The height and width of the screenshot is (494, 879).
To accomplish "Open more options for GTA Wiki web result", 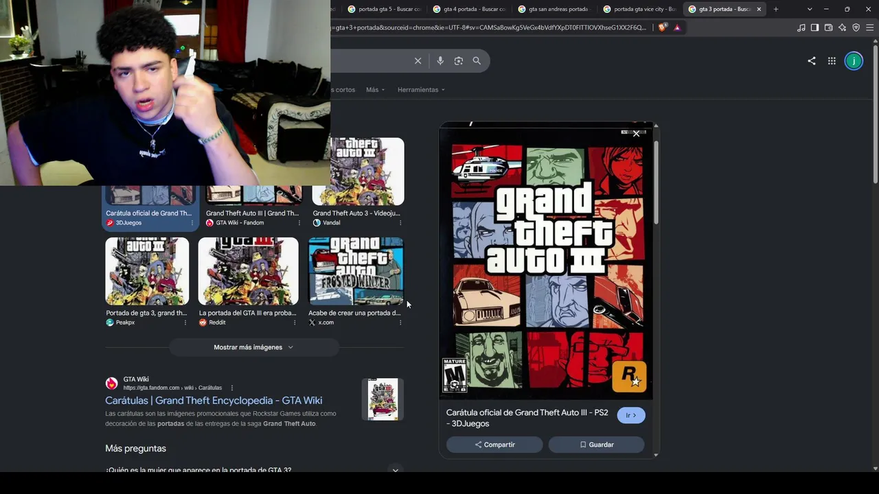I will point(231,388).
